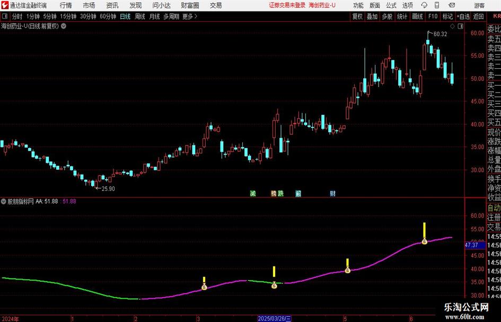Click the 海创药业-U stock name in title bar
The width and height of the screenshot is (501, 322).
click(322, 5)
